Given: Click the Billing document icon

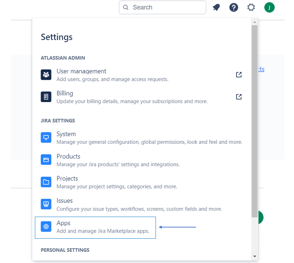Looking at the screenshot, I should [x=46, y=96].
